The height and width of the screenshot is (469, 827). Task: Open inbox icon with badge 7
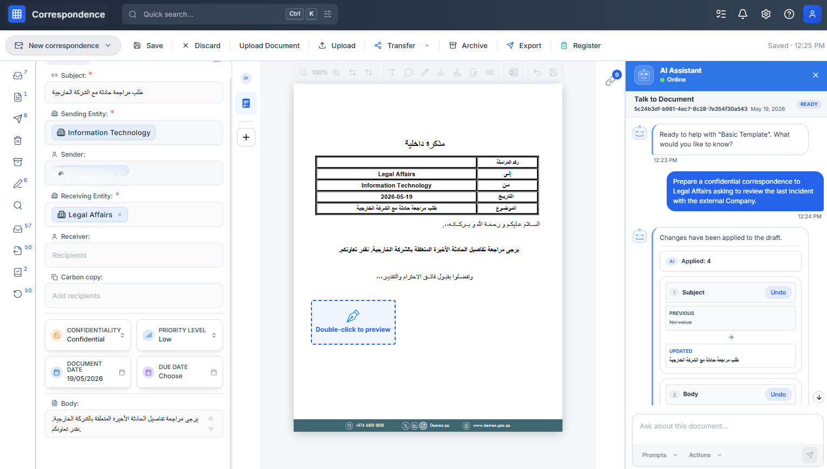(x=18, y=76)
